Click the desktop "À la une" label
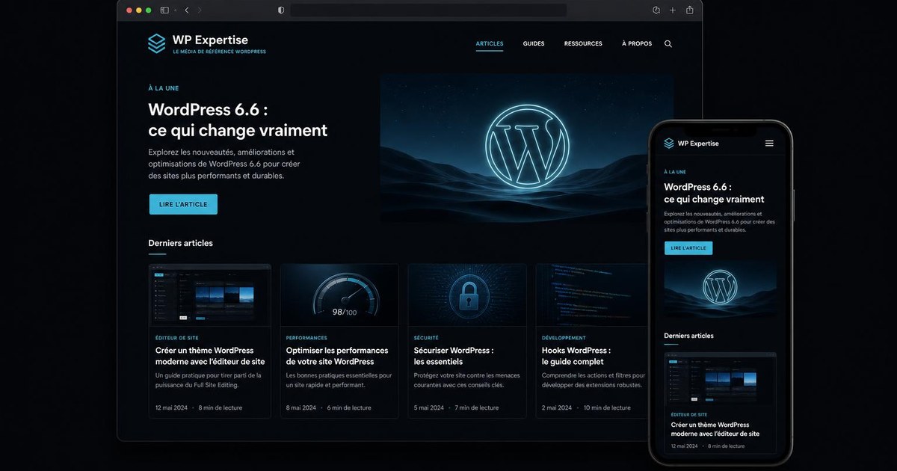This screenshot has width=897, height=471. click(163, 88)
